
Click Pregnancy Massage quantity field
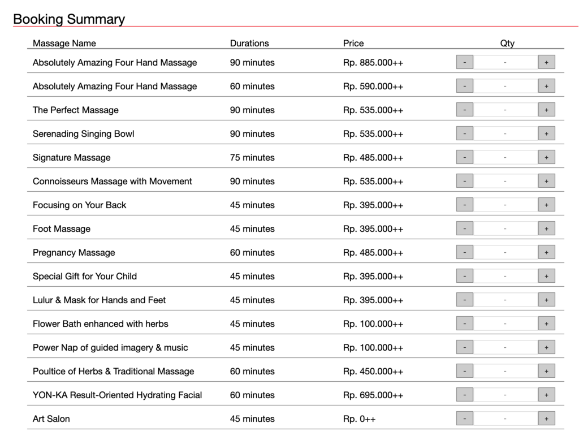coord(505,252)
